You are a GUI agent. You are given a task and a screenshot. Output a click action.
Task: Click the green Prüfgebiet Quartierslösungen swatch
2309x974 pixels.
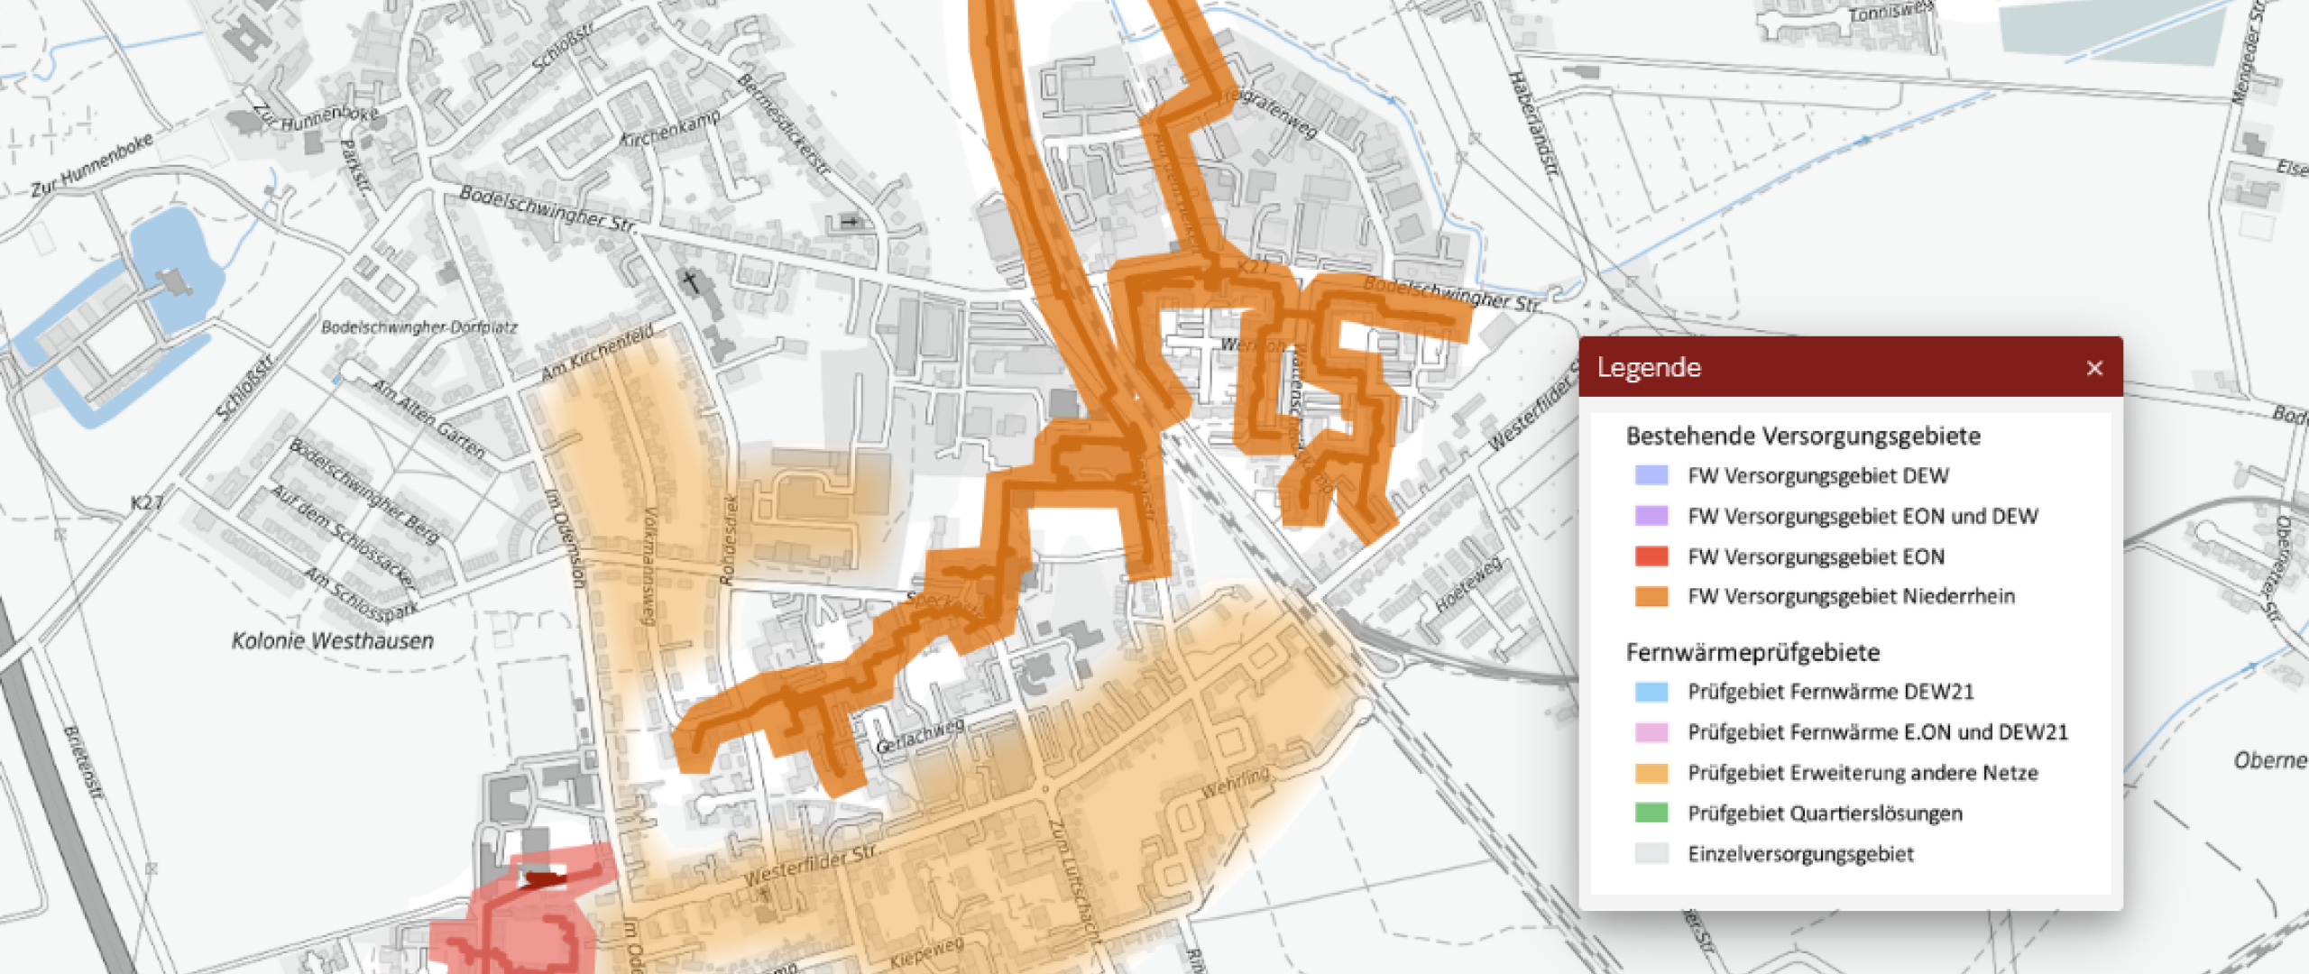coord(1651,813)
